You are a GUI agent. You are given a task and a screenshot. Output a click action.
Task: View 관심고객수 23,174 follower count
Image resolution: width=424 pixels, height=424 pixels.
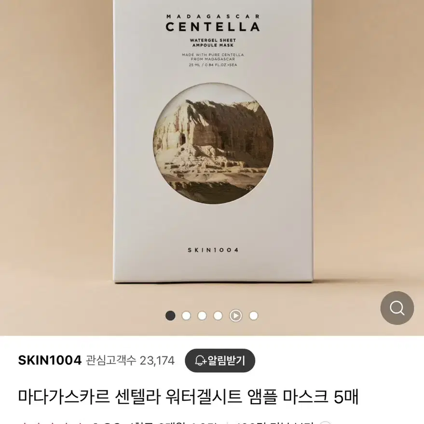pyautogui.click(x=130, y=360)
